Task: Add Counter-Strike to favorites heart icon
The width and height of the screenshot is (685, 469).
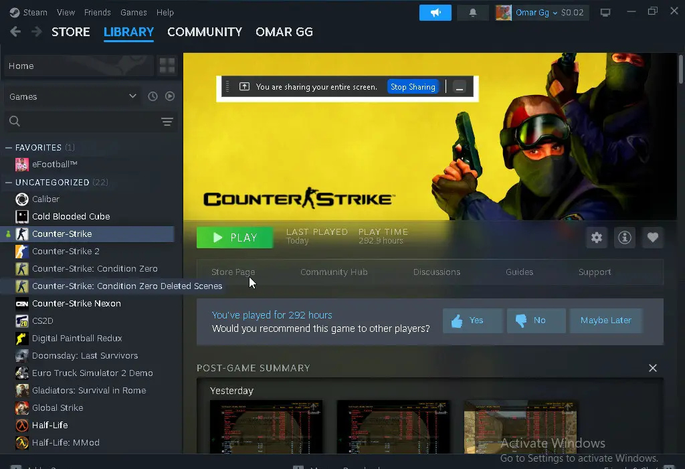Action: click(x=653, y=238)
